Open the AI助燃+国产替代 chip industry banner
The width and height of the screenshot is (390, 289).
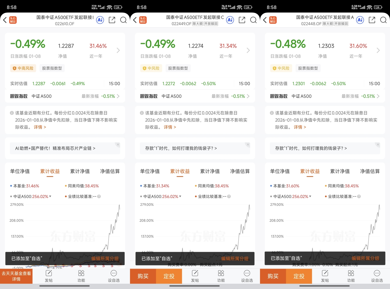65,148
